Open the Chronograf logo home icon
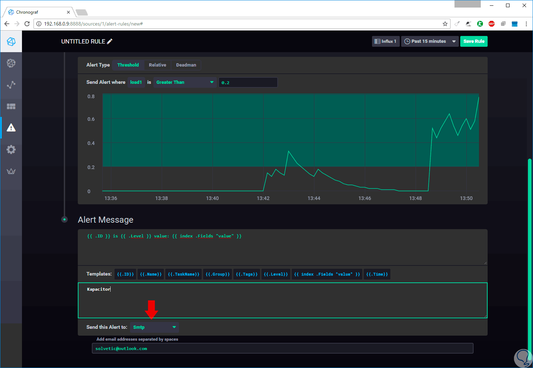Image resolution: width=533 pixels, height=368 pixels. tap(11, 41)
